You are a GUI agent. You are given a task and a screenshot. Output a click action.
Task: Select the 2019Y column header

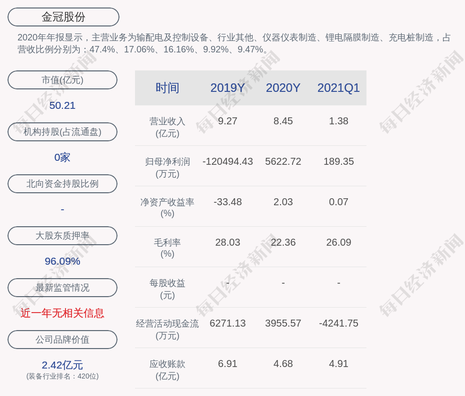227,88
